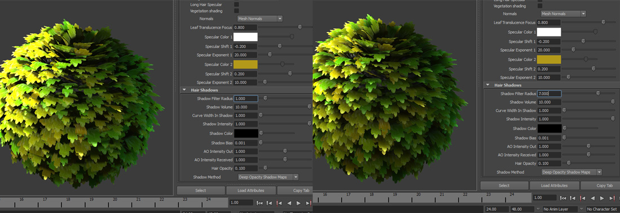Click Shadow Volume value field in left panel
This screenshot has height=213, width=620.
(x=246, y=107)
